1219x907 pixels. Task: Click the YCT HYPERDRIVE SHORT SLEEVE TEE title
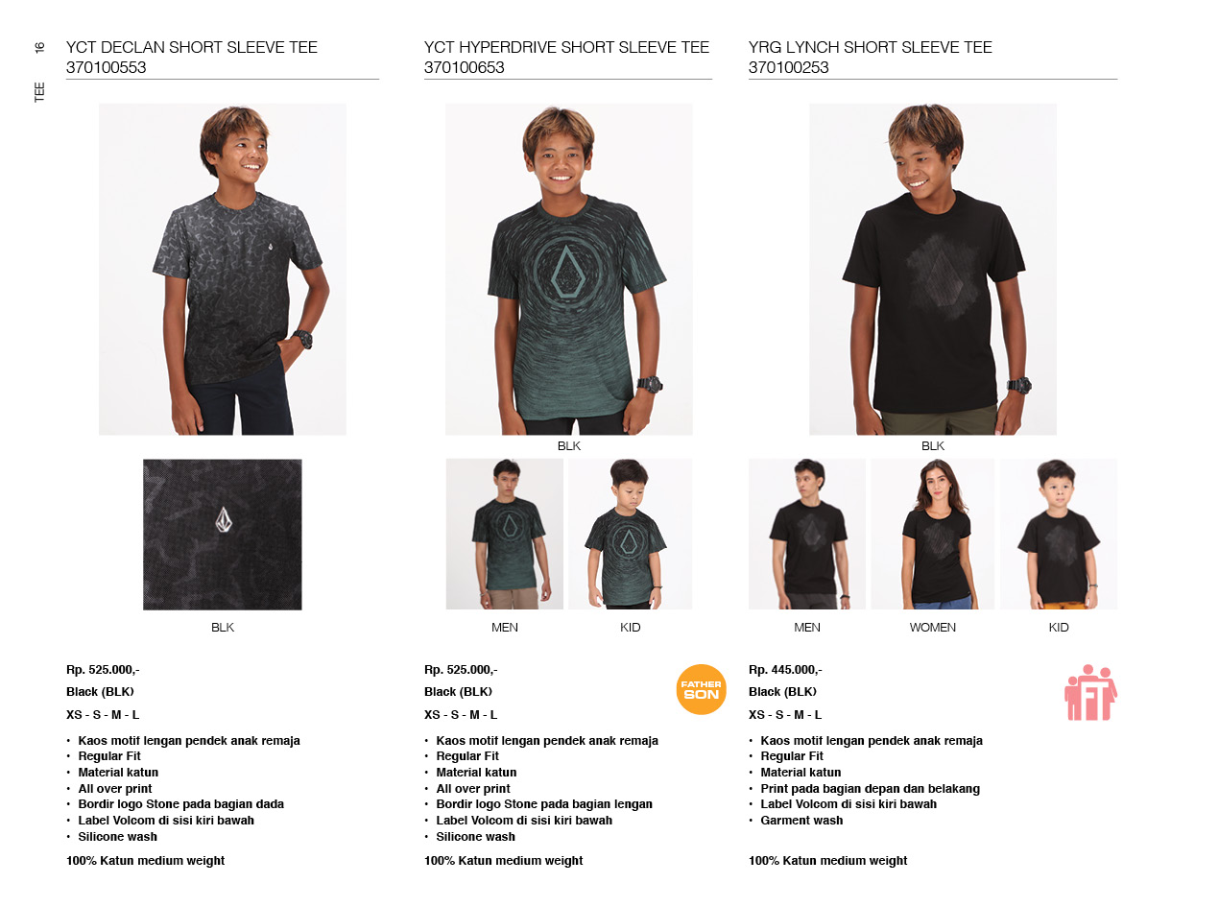tap(567, 47)
